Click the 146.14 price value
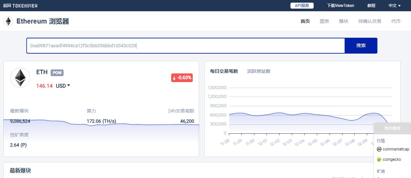411x178 pixels. [44, 86]
